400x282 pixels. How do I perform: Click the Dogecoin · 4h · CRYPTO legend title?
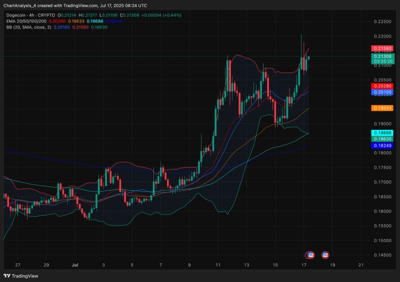click(x=30, y=15)
